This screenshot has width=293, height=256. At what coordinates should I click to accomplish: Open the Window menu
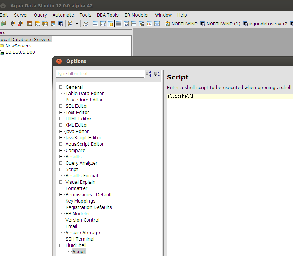pyautogui.click(x=163, y=15)
